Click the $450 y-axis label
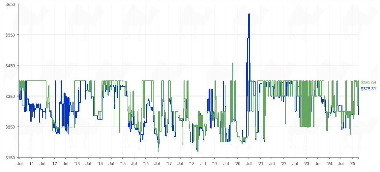The width and height of the screenshot is (380, 172). [10, 65]
